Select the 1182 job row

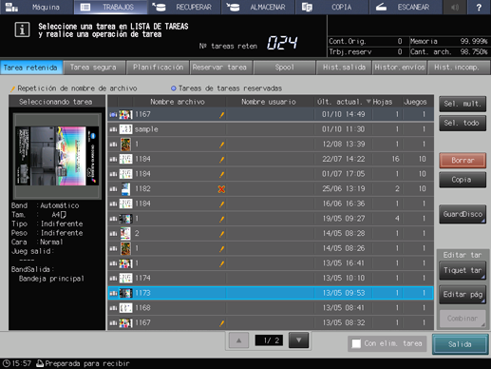point(271,189)
